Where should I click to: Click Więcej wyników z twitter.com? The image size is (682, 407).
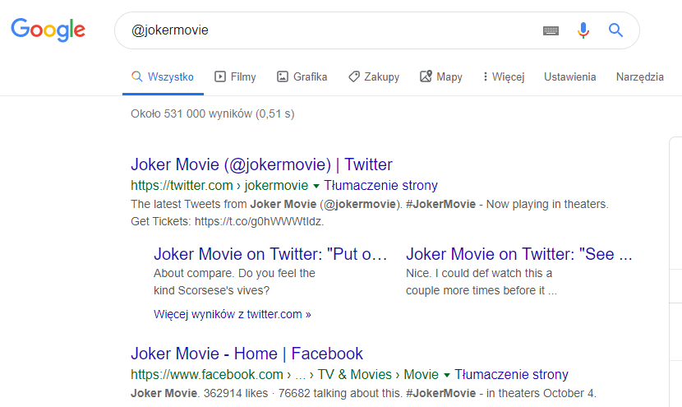point(233,314)
